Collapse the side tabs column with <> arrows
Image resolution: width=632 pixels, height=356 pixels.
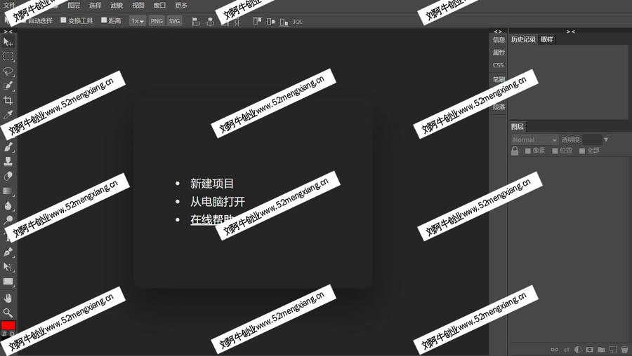pyautogui.click(x=498, y=32)
